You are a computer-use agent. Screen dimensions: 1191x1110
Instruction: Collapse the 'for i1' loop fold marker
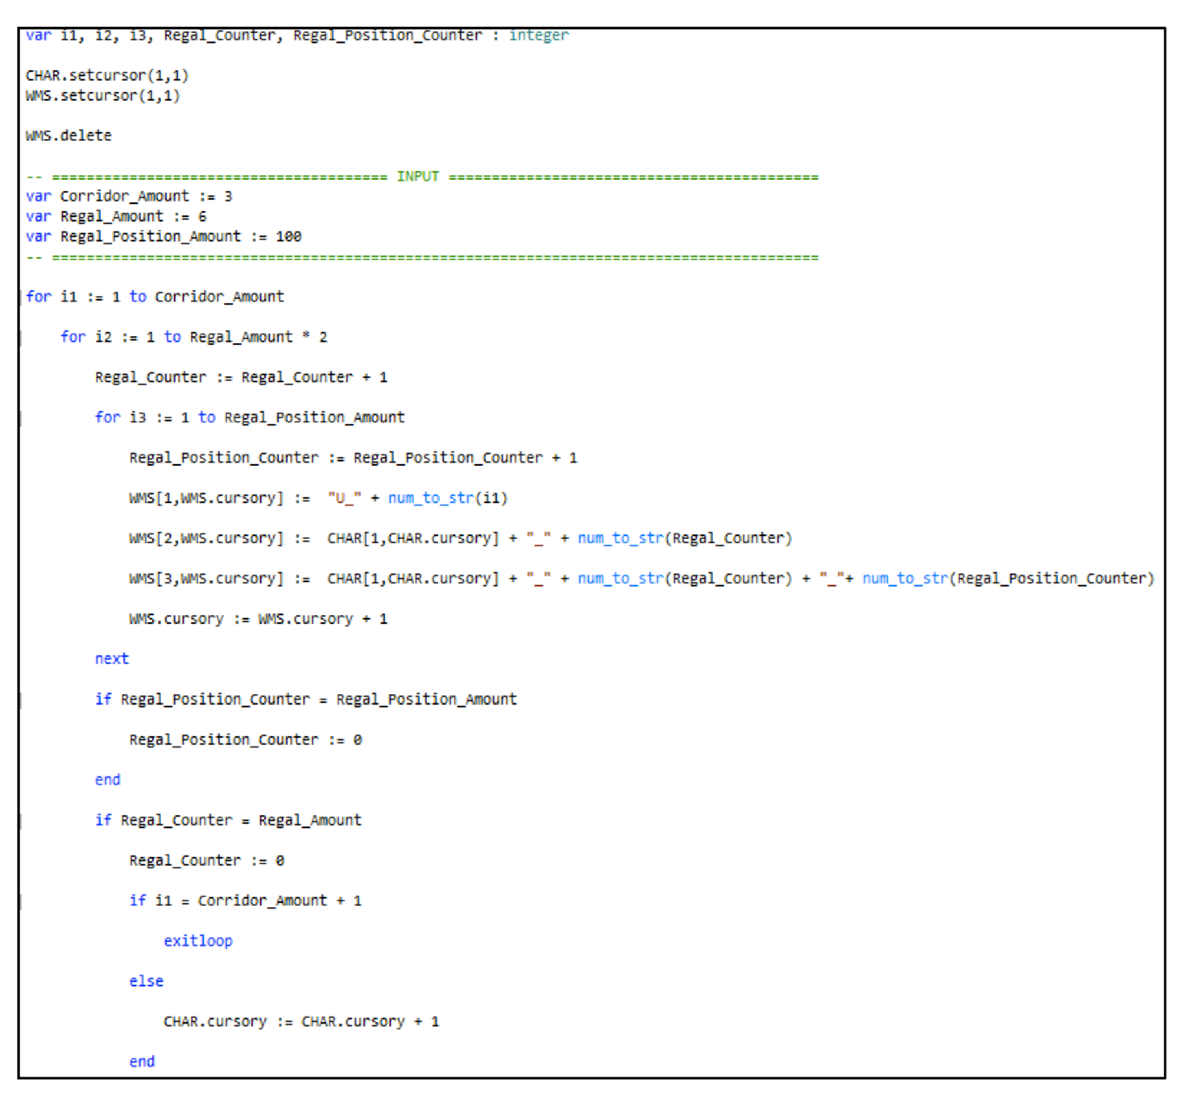tap(22, 297)
